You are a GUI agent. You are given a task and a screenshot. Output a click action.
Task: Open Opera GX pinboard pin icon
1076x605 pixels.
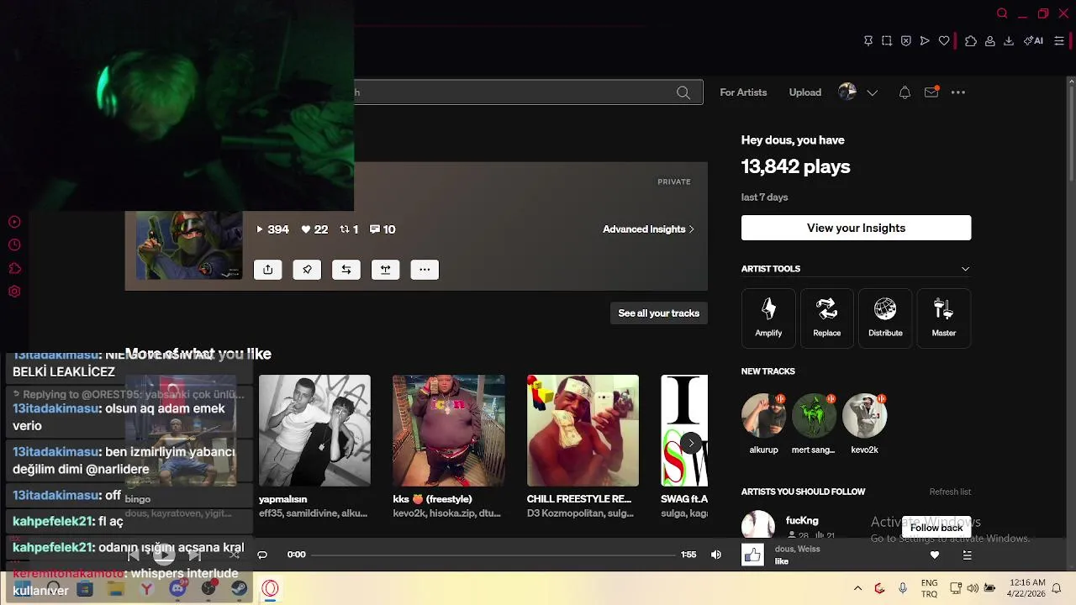click(x=868, y=40)
